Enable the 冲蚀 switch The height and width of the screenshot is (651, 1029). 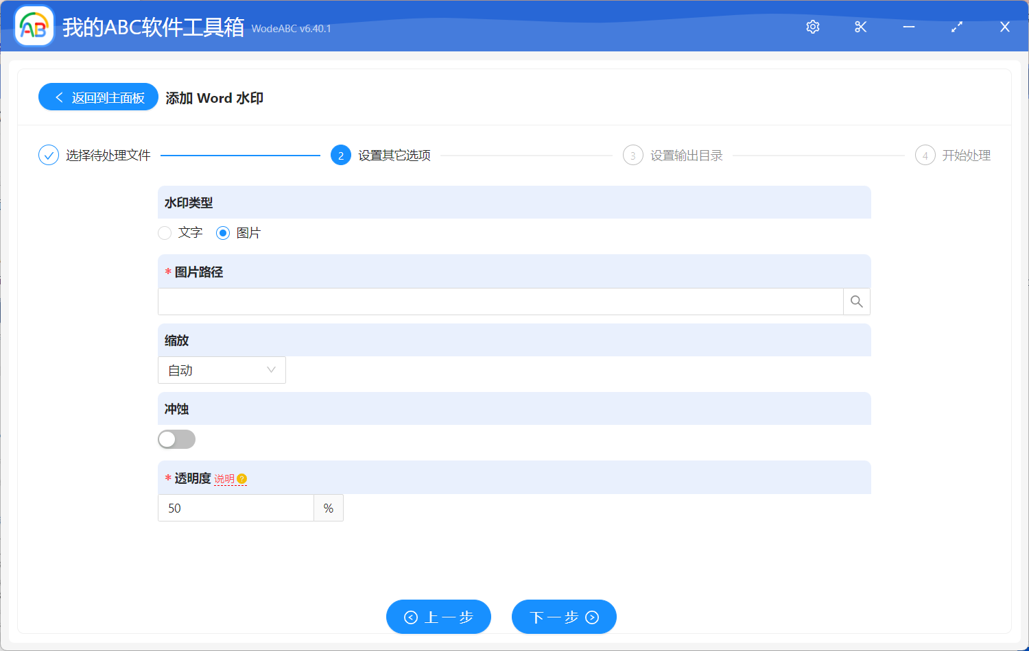176,439
